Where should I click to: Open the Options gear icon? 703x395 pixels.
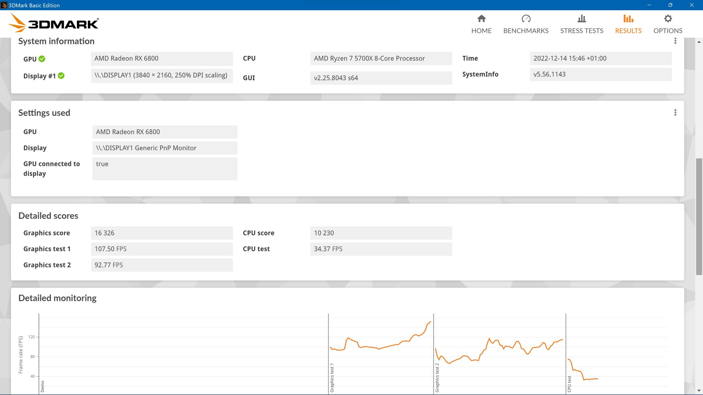[x=668, y=19]
